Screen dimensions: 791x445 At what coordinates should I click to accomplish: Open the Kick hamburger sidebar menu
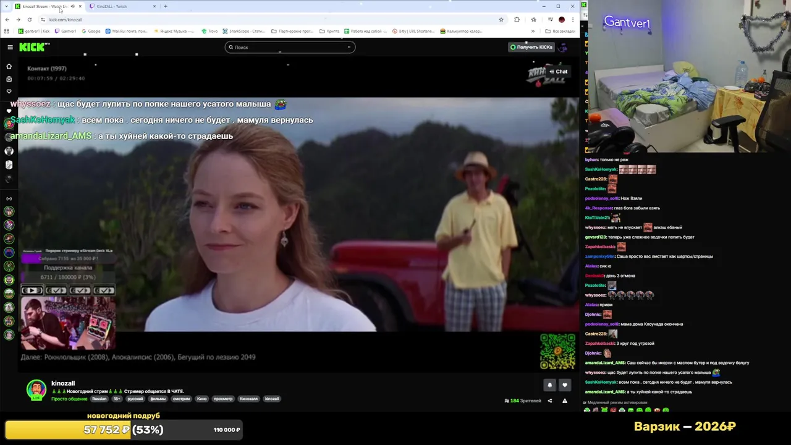click(10, 47)
